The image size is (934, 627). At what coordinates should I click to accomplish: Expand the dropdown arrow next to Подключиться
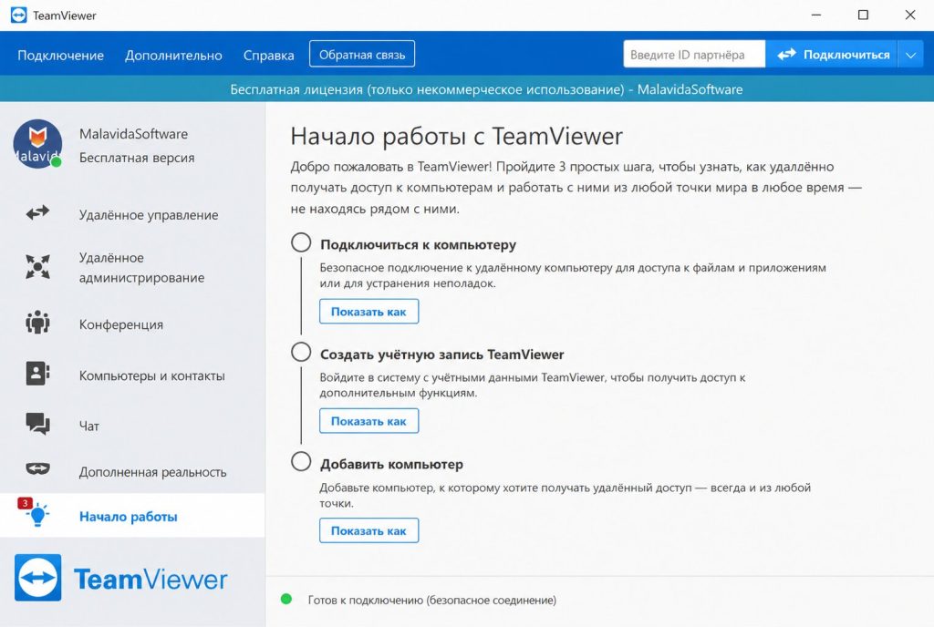(x=911, y=55)
